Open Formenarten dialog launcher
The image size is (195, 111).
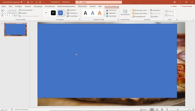point(80,20)
